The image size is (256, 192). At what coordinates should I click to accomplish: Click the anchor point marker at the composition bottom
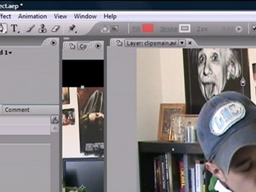click(83, 187)
